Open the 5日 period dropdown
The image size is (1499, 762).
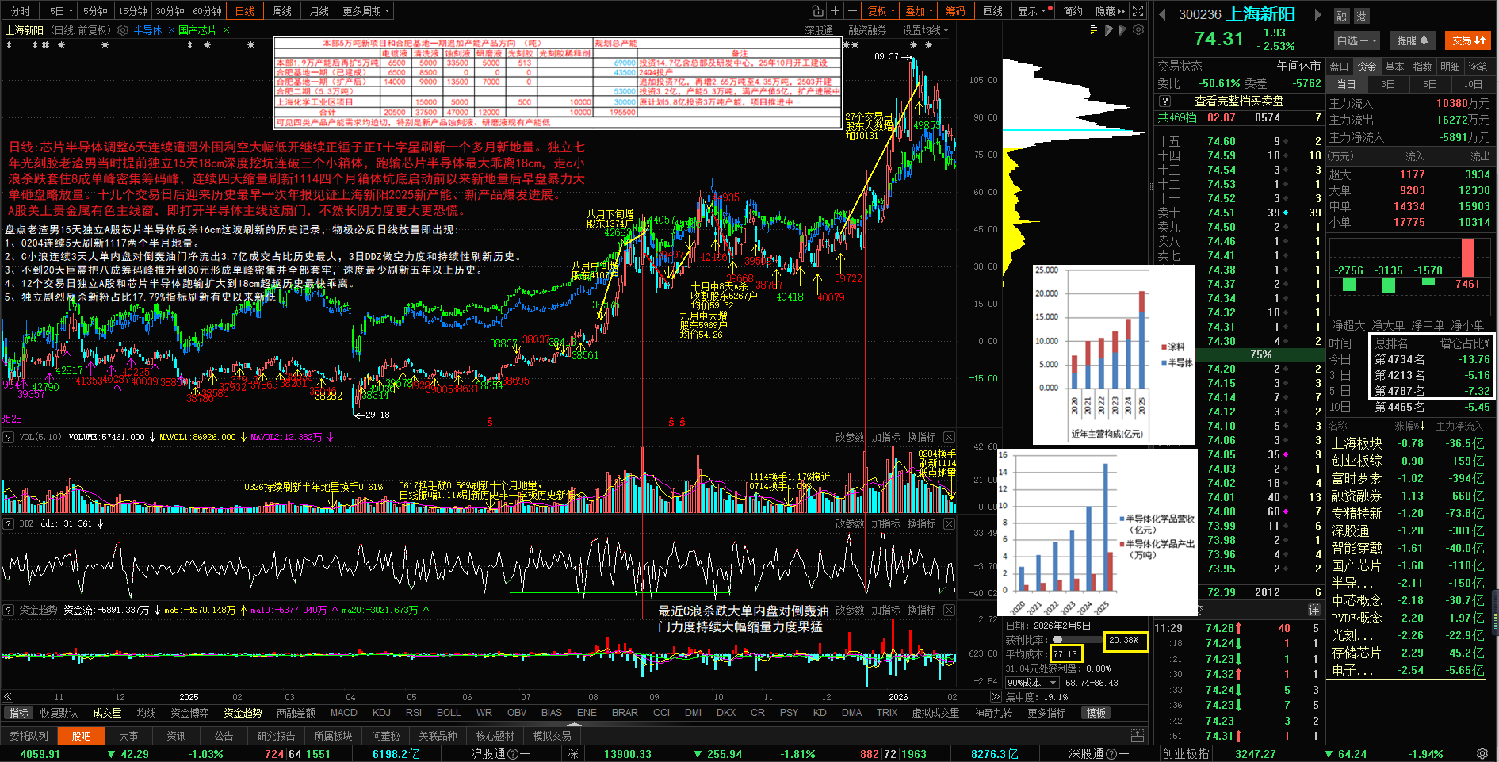tap(61, 11)
